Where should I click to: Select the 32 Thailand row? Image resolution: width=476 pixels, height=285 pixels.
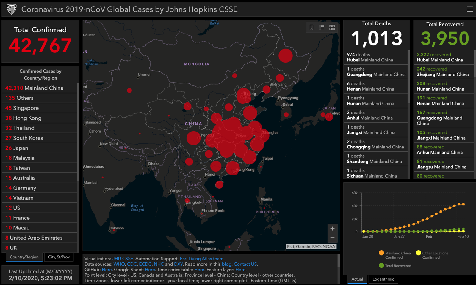pyautogui.click(x=39, y=128)
